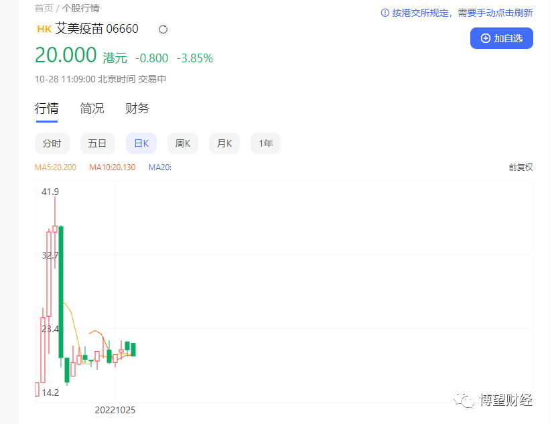This screenshot has height=424, width=550.
Task: Click the current price 20.000
Action: 66,56
